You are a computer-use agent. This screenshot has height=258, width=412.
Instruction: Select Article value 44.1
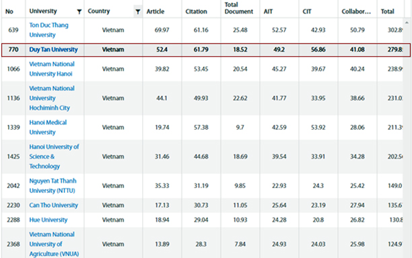pyautogui.click(x=162, y=98)
